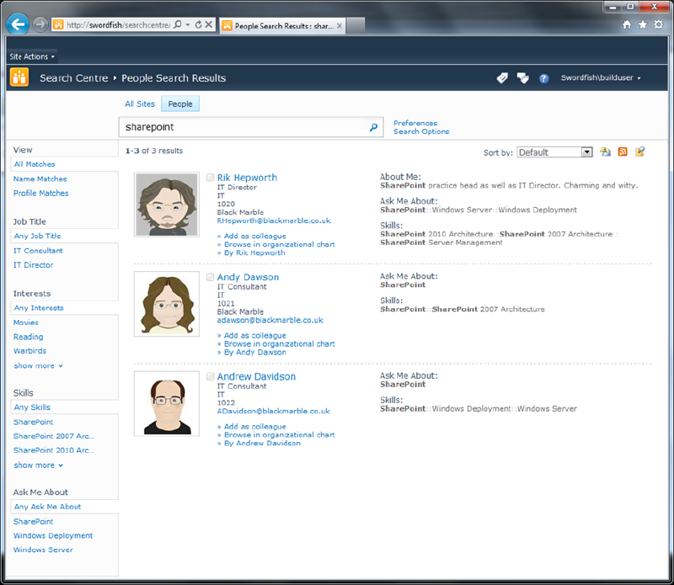This screenshot has height=585, width=674.
Task: Select the People Search Results browser tab
Action: (281, 26)
